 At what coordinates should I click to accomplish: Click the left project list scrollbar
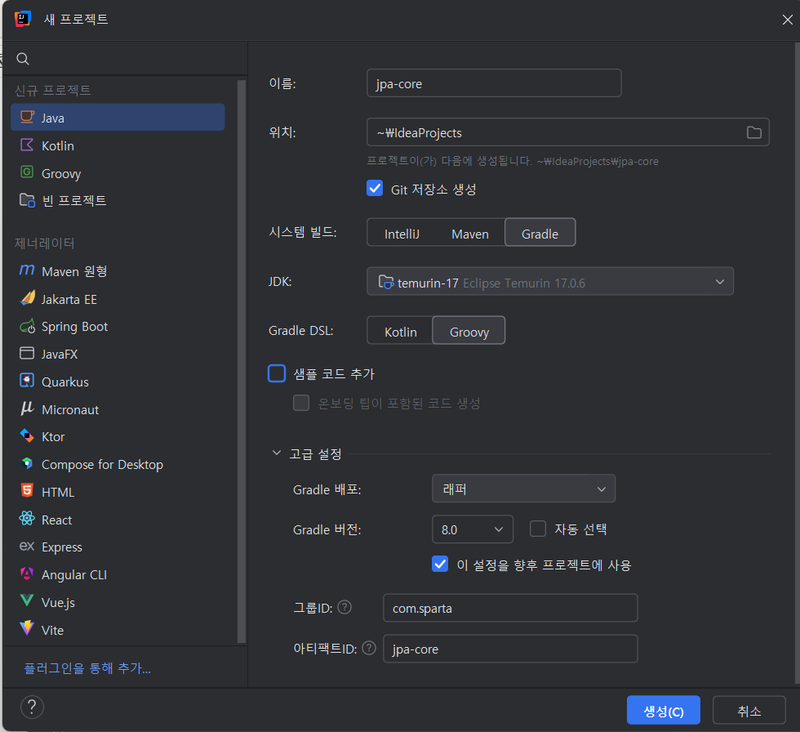[242, 361]
